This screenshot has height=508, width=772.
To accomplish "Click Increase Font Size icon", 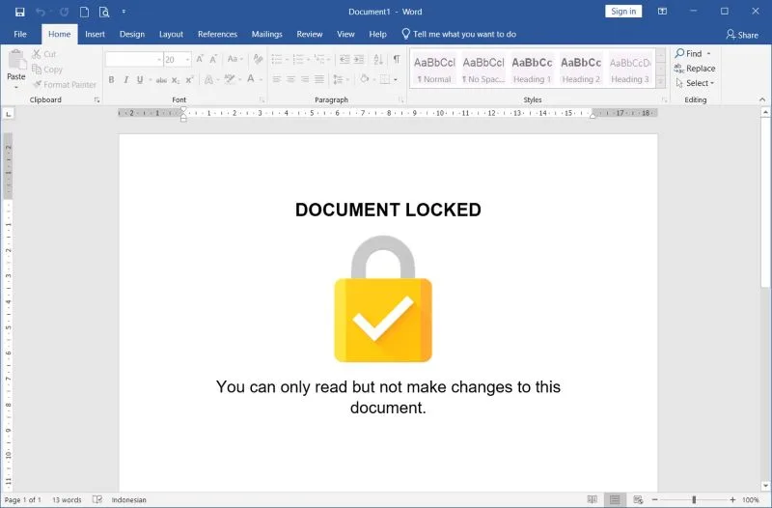I will point(200,59).
